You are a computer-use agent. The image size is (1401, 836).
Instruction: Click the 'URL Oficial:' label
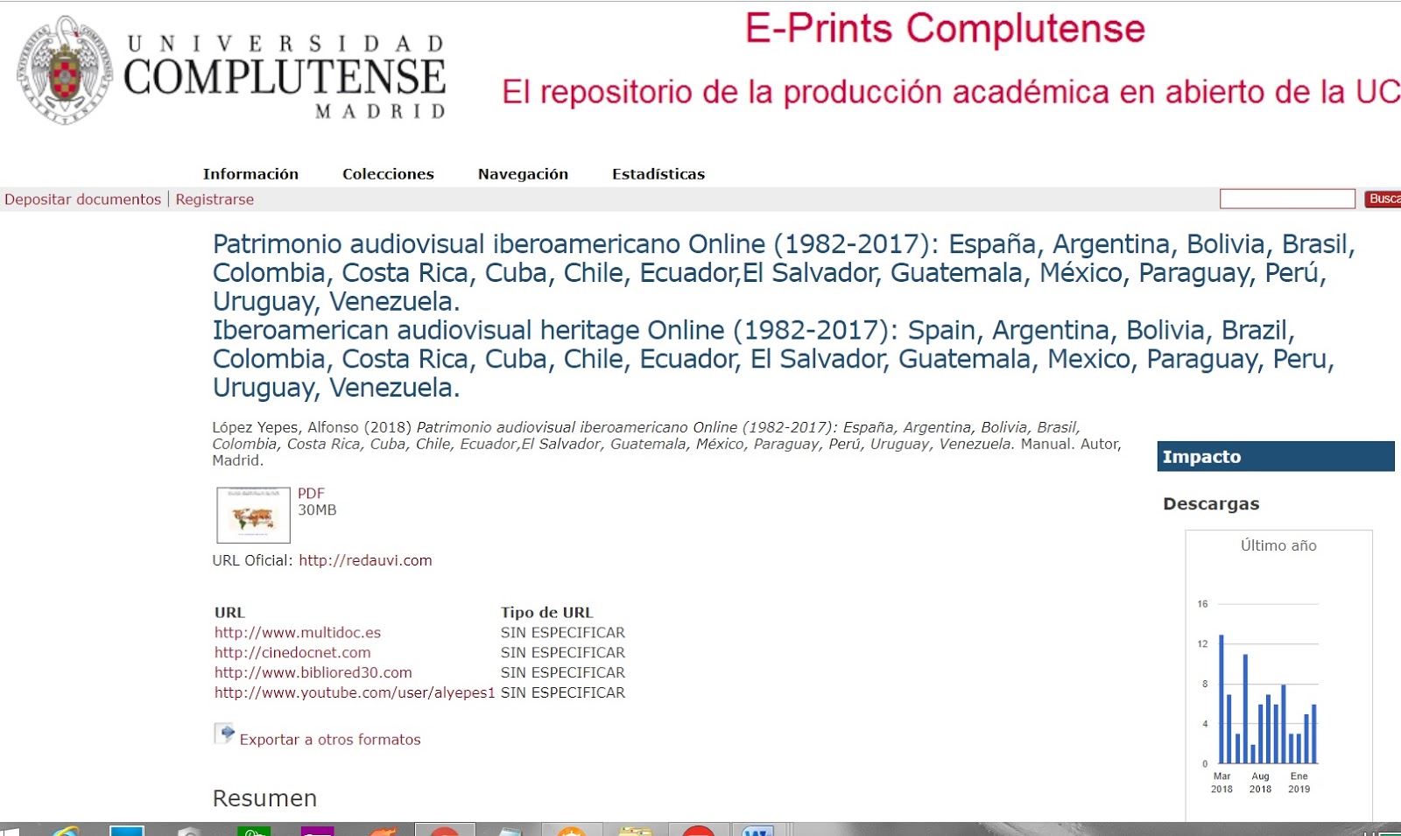pos(253,560)
